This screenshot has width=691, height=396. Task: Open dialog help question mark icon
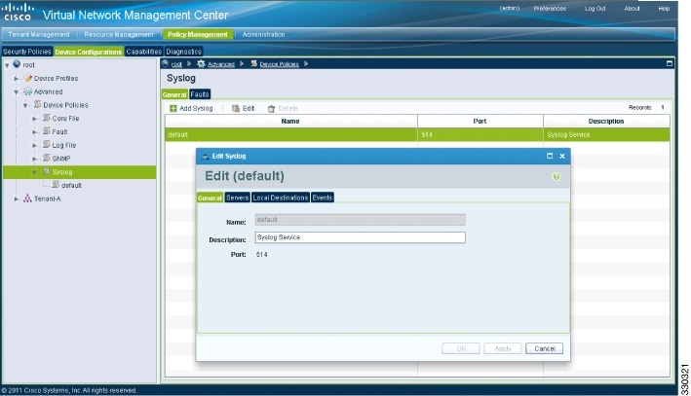(x=557, y=176)
